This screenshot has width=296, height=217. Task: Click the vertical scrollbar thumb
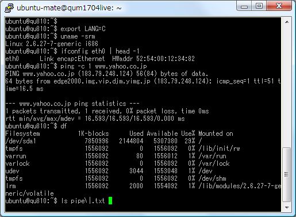point(287,174)
